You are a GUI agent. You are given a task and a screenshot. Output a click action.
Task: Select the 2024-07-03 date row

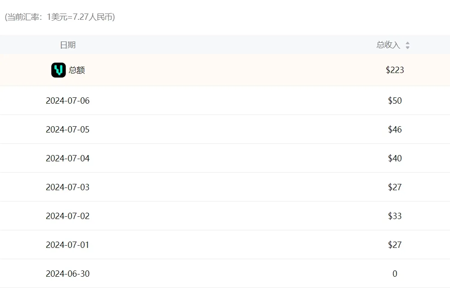pyautogui.click(x=68, y=187)
